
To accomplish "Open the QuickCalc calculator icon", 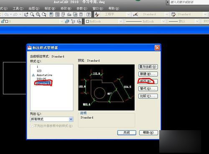I will (81, 14).
